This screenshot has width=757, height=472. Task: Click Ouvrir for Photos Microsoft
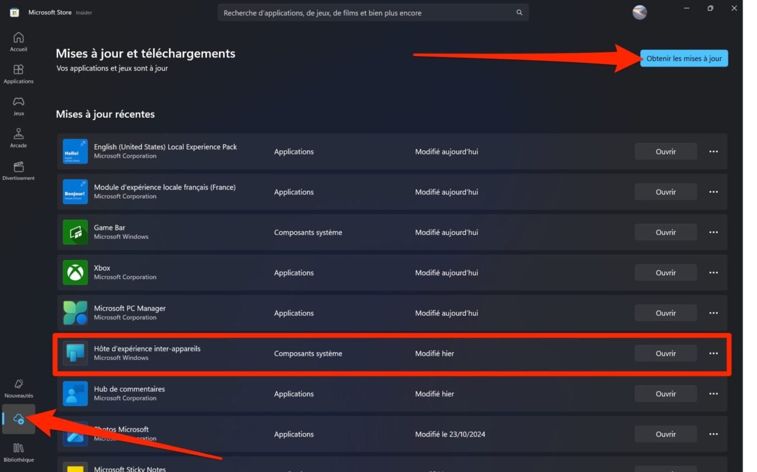[666, 434]
